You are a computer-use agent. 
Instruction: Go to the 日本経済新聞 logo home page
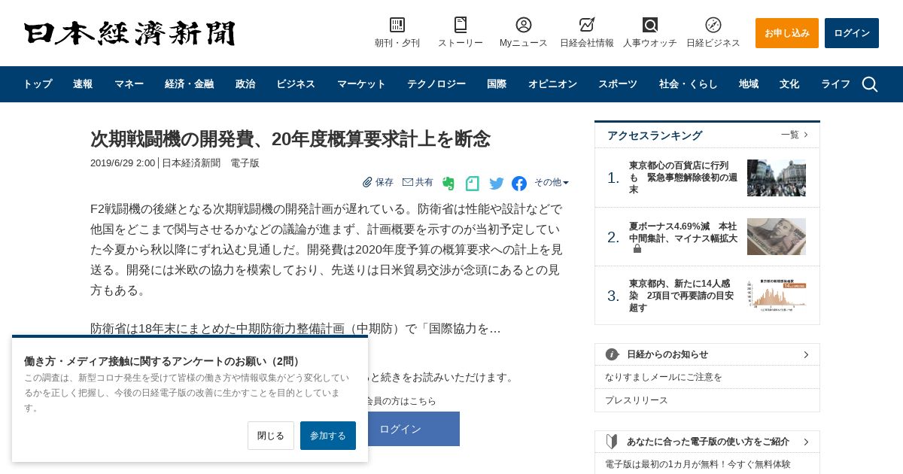point(129,33)
